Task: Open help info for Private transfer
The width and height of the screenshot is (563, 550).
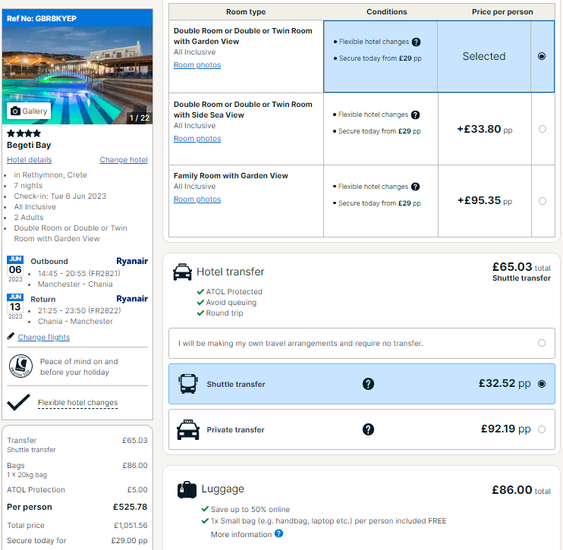Action: [368, 429]
